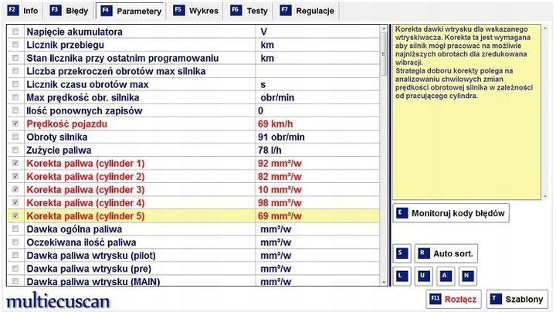Click the U key icon button

coord(424,276)
